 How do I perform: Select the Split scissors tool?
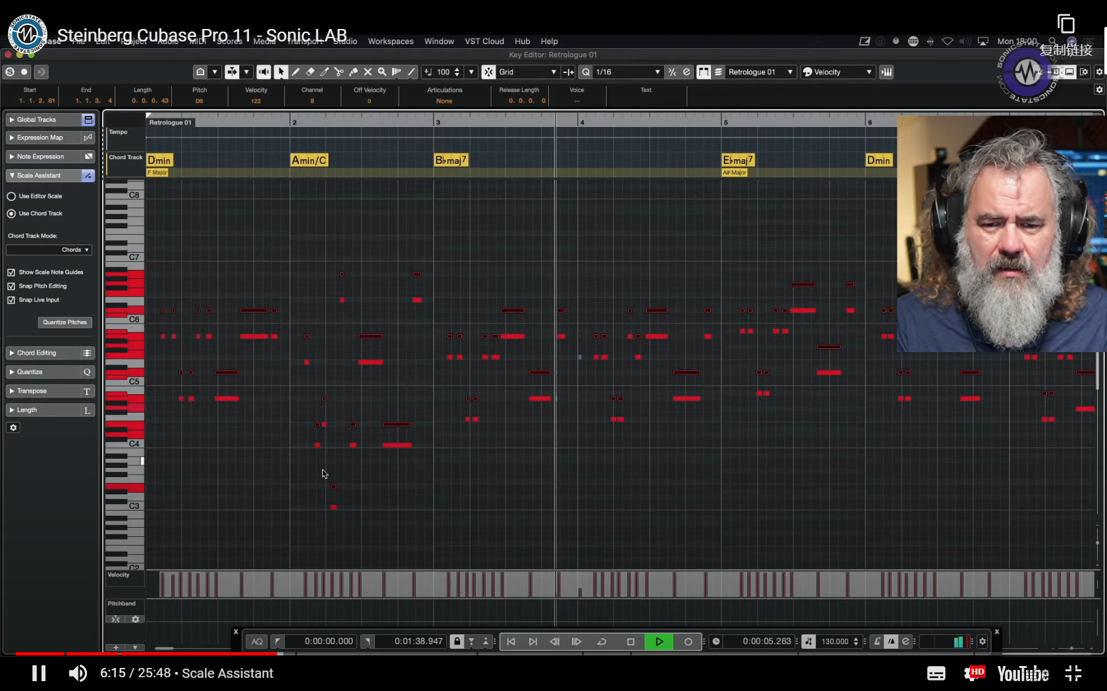click(339, 72)
